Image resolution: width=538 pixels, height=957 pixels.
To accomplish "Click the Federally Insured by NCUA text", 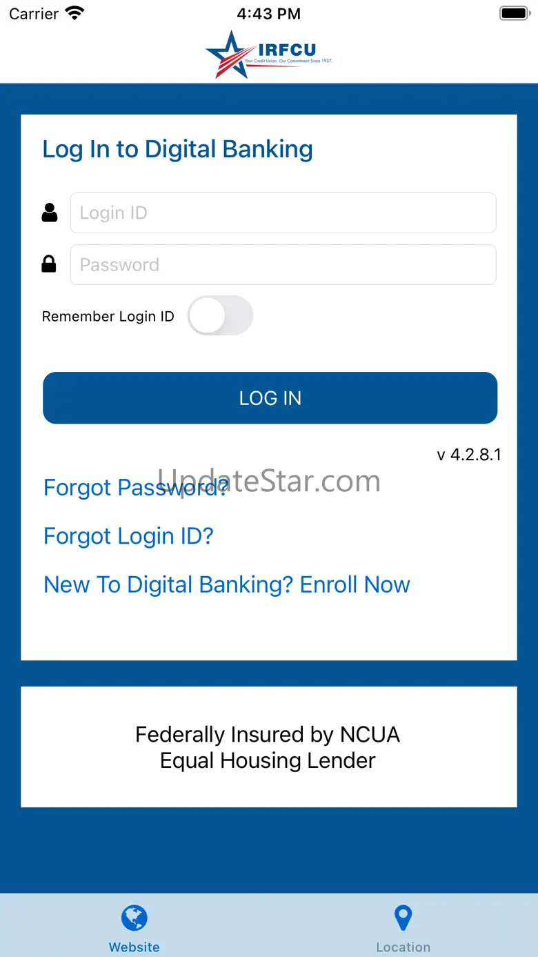I will [268, 735].
